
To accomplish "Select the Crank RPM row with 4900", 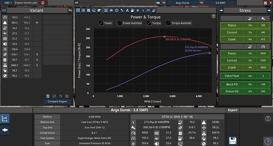I will [245, 68].
